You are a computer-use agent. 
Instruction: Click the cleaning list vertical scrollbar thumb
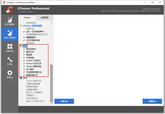tap(51, 82)
